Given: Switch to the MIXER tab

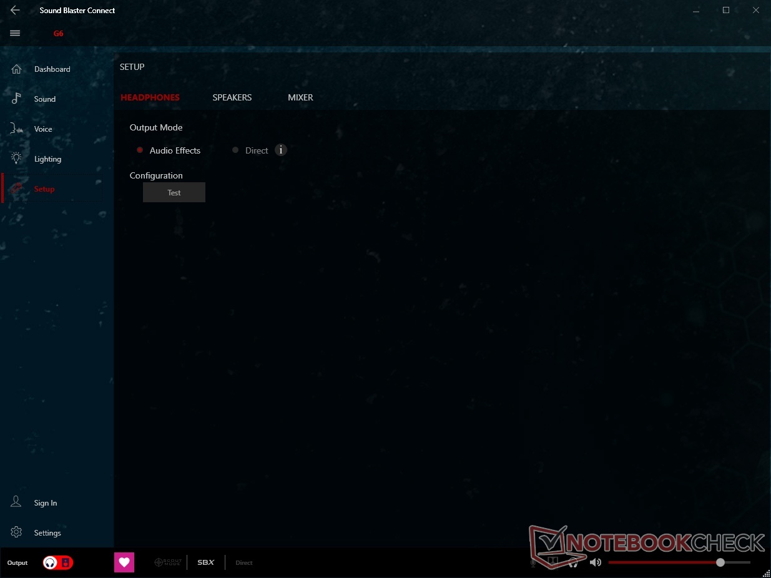Looking at the screenshot, I should (x=300, y=97).
